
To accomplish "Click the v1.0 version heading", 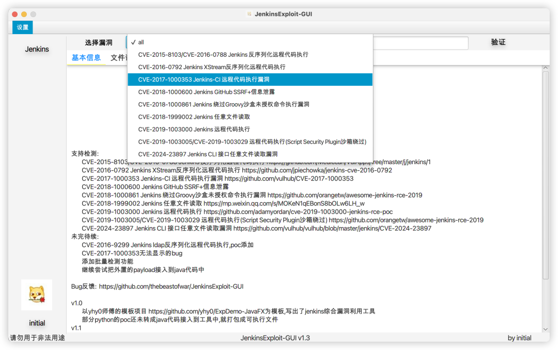I will pos(76,303).
